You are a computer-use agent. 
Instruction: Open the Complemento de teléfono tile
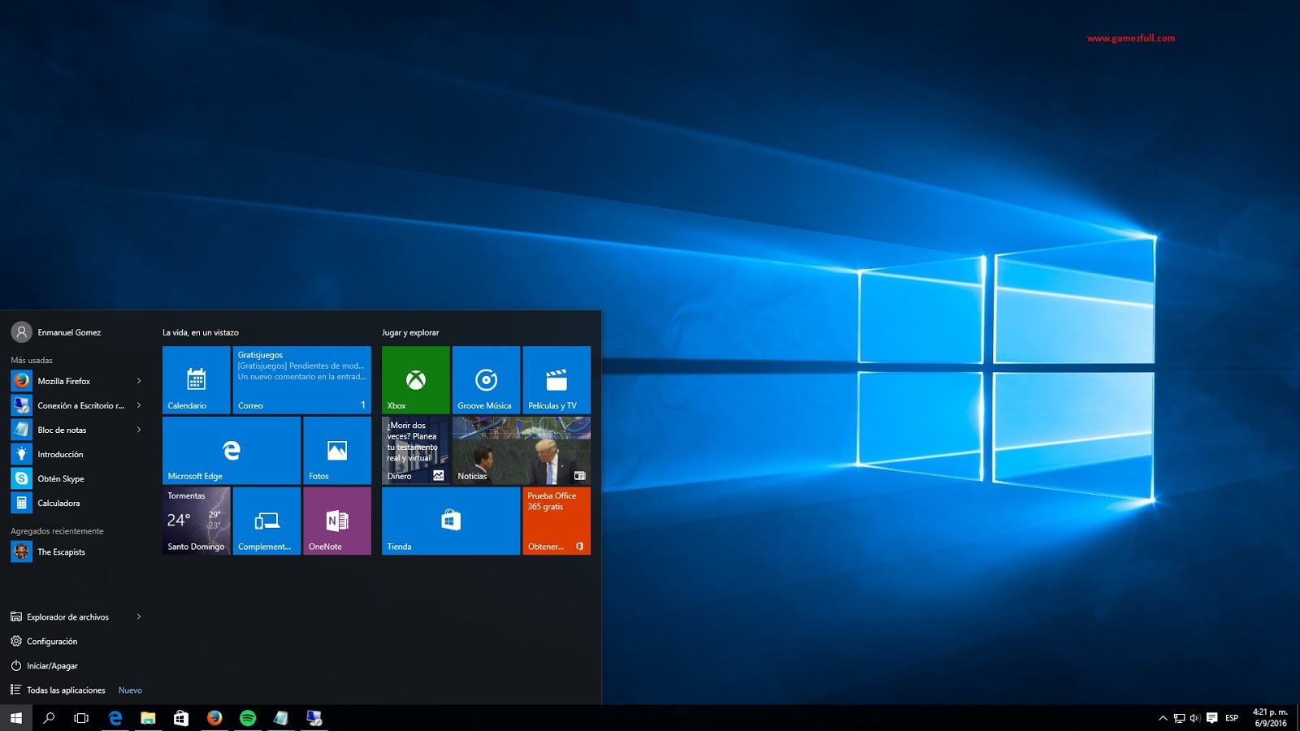click(x=266, y=521)
